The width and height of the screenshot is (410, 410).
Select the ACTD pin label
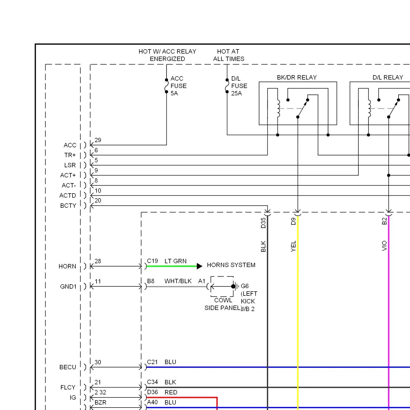68,195
